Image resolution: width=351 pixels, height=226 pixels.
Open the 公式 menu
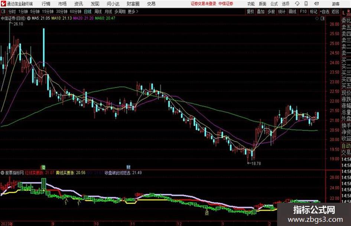coord(274,4)
